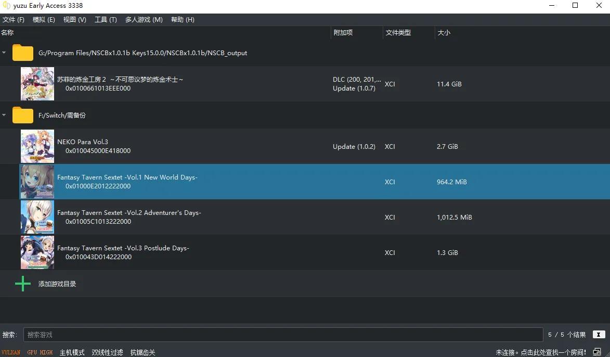Click the 964.2 MiB size cell
This screenshot has height=357, width=610.
(452, 182)
